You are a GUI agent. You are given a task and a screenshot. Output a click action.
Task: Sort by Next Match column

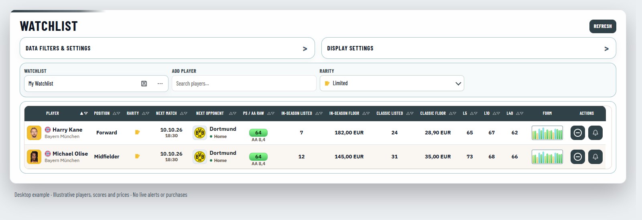click(x=184, y=113)
